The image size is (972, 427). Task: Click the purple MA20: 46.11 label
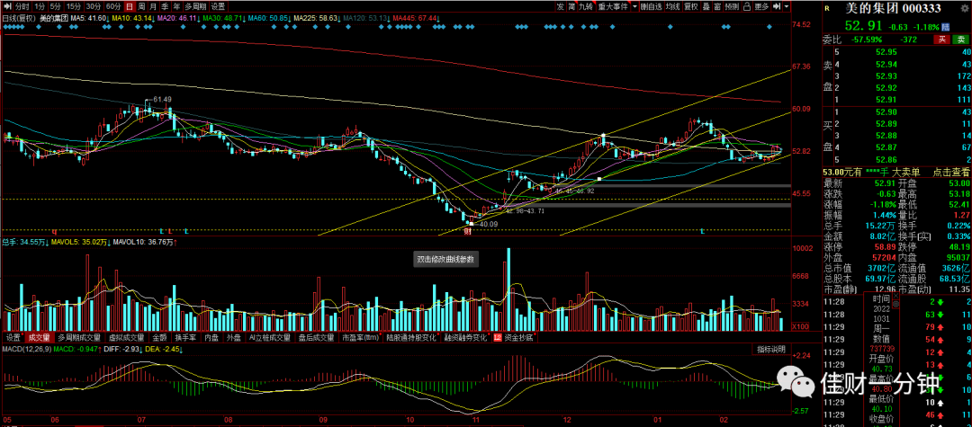pos(176,19)
